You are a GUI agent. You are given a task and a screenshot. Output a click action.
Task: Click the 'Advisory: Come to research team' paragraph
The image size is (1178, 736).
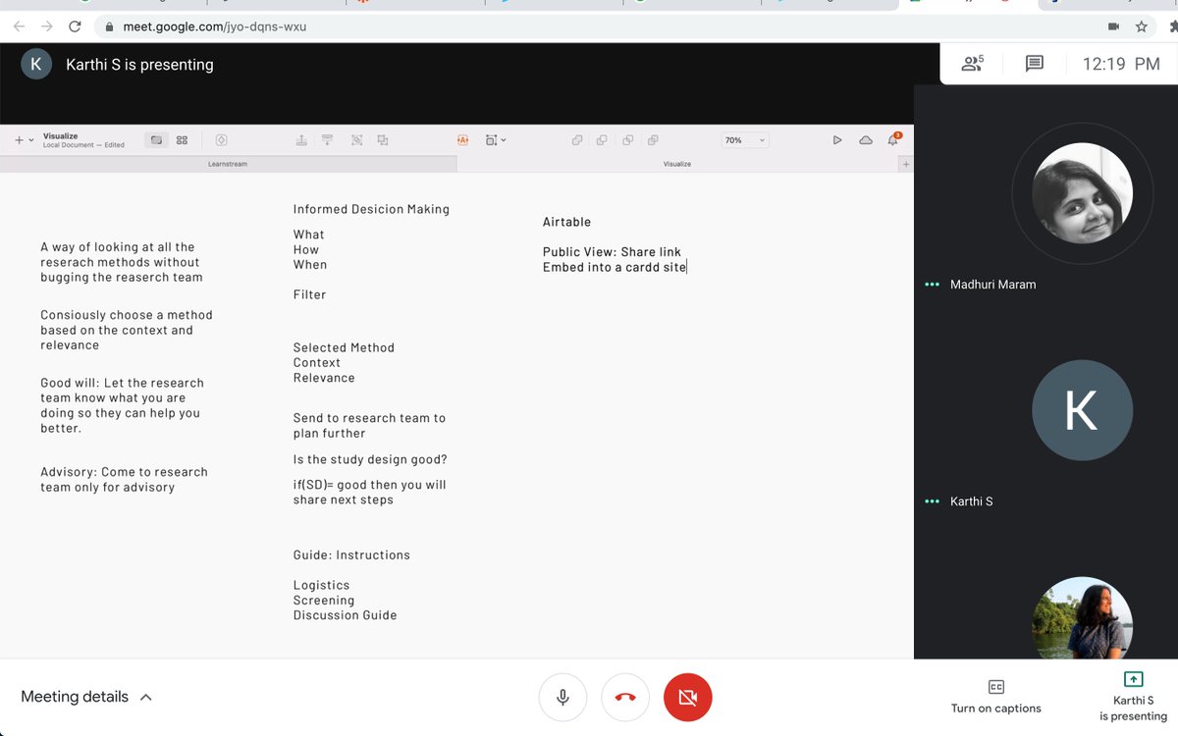[124, 480]
